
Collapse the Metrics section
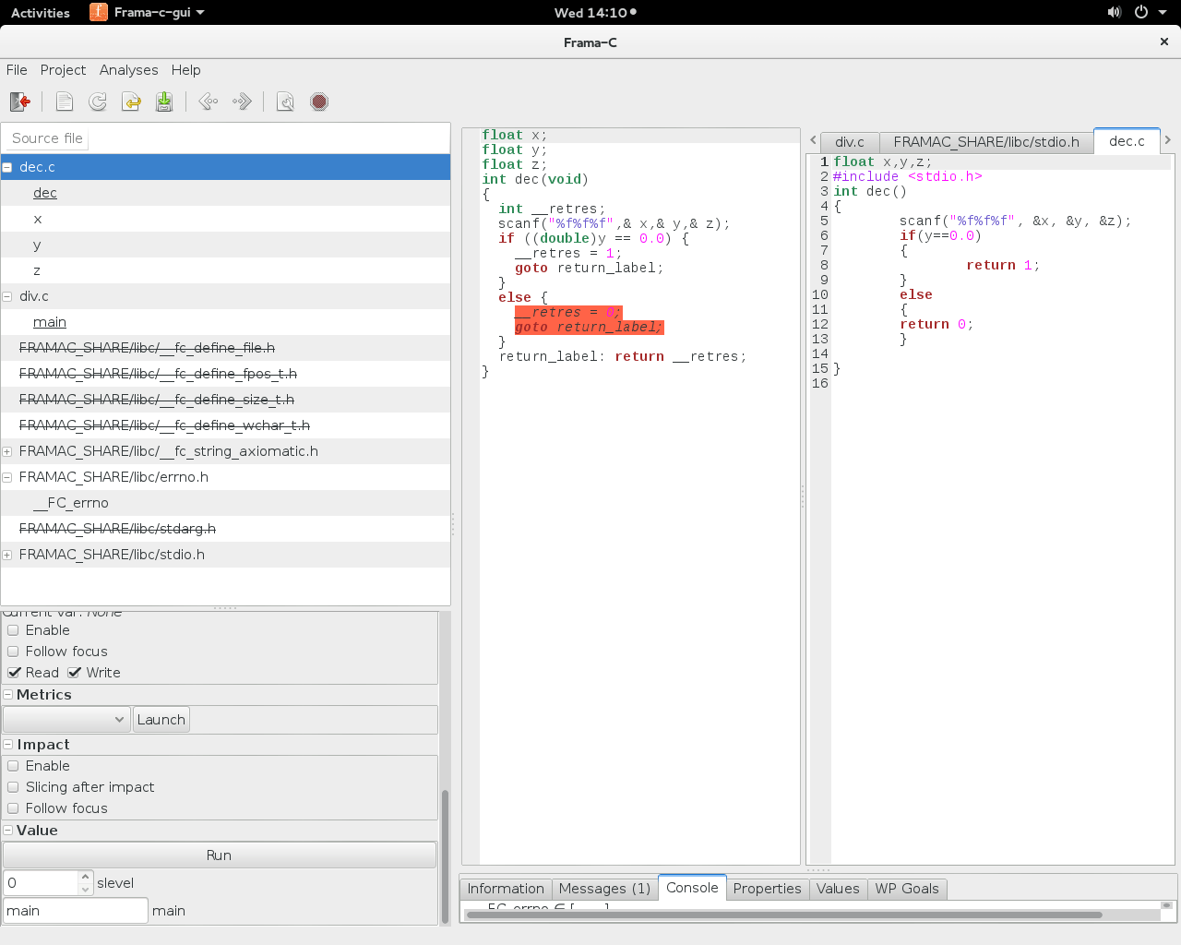[8, 695]
